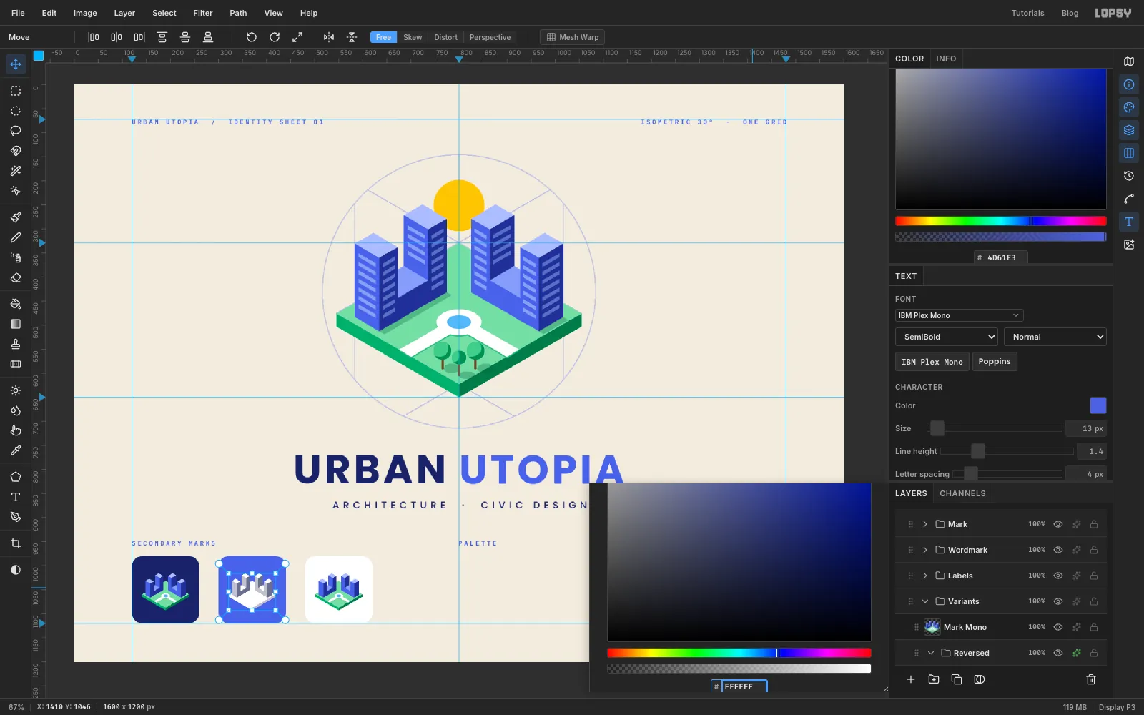Toggle visibility of Variants group
The width and height of the screenshot is (1144, 715).
click(1058, 601)
